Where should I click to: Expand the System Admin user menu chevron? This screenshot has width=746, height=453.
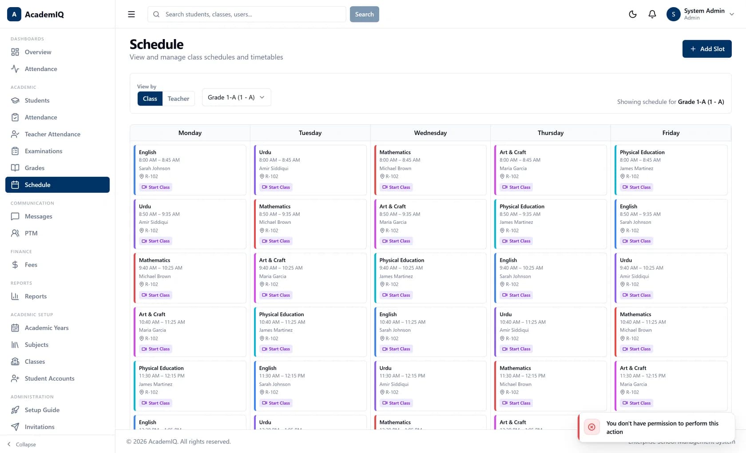tap(732, 14)
